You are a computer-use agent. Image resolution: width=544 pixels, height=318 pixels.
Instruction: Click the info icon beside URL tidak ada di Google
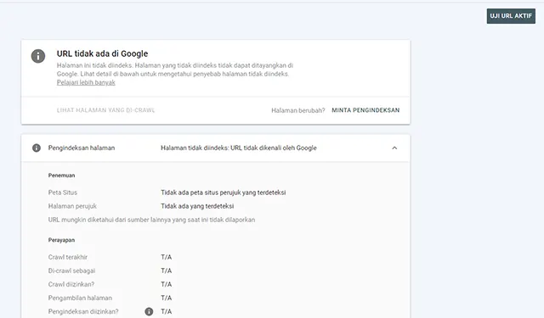click(x=38, y=56)
